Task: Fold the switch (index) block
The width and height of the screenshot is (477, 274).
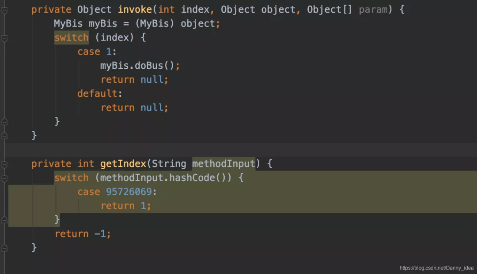Action: coord(4,39)
